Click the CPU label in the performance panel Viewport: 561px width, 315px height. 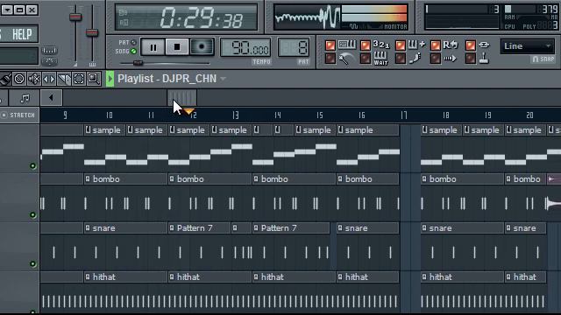tap(509, 27)
